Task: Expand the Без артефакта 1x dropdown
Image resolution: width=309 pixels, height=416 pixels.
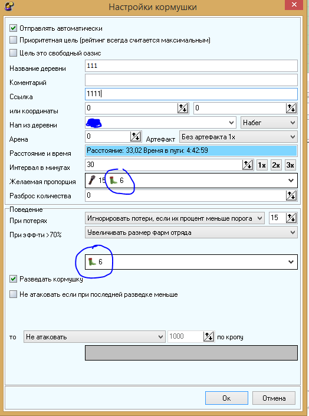Action: [238, 137]
